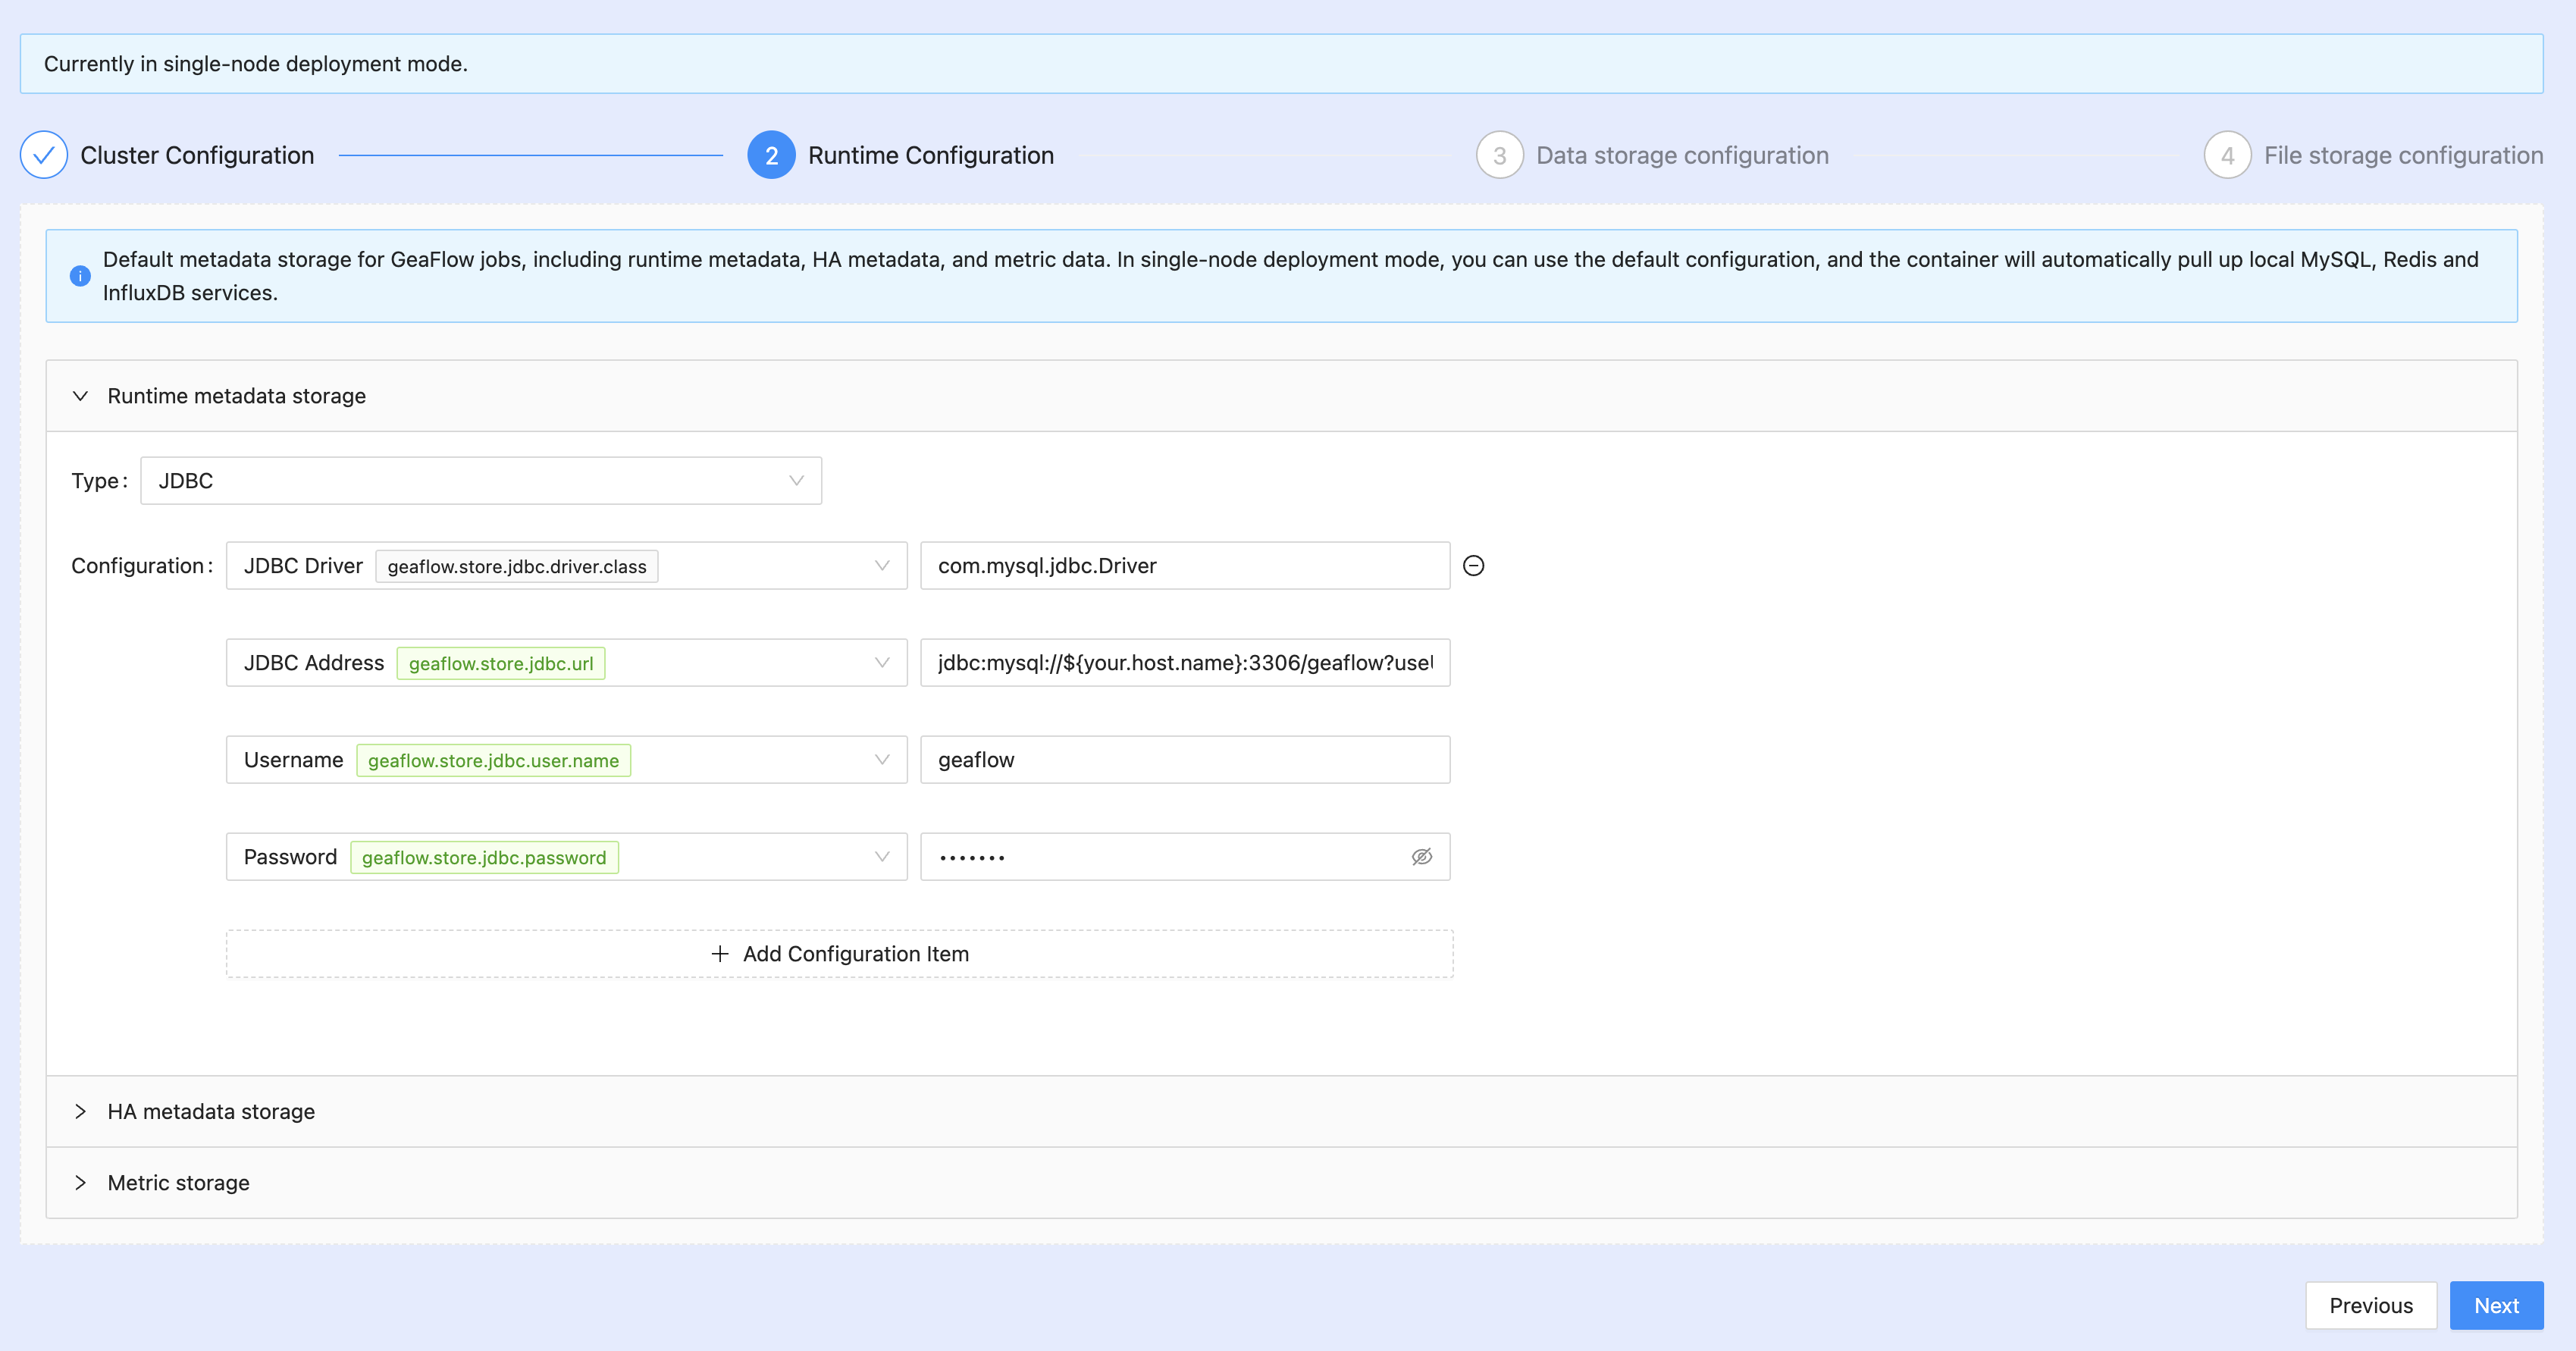
Task: Collapse the Runtime metadata storage section
Action: [81, 396]
